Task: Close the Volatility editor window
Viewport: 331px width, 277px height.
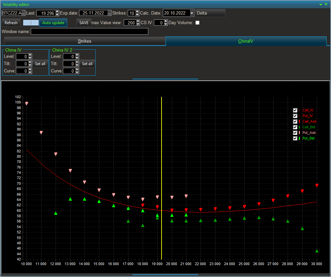Action: pyautogui.click(x=326, y=4)
